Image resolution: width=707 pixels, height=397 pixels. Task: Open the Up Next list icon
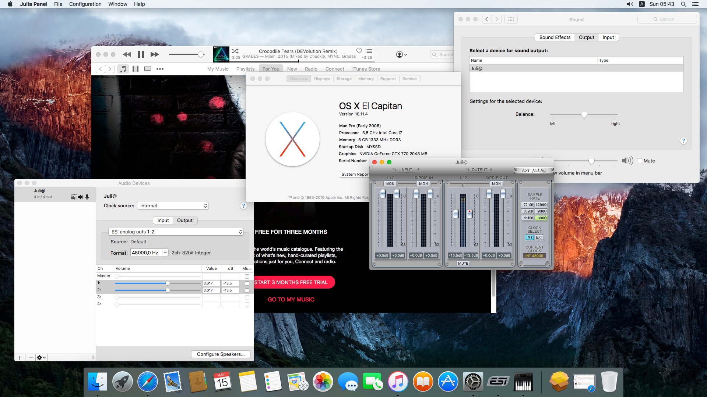point(369,51)
